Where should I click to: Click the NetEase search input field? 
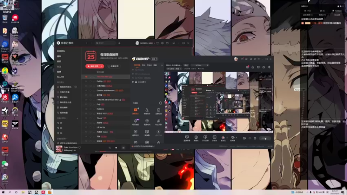(x=105, y=43)
